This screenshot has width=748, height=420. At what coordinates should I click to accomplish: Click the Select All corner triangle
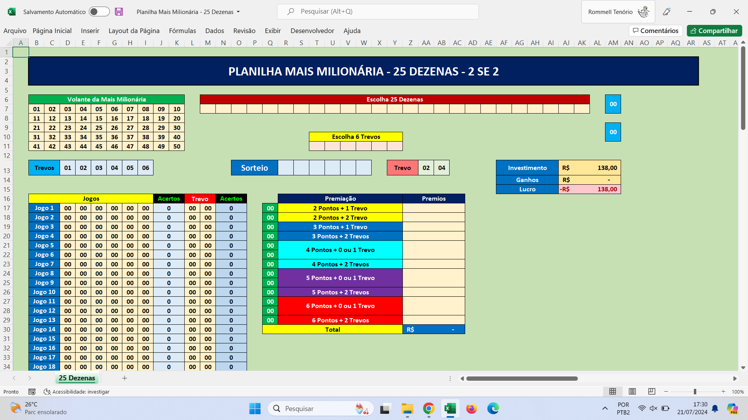pyautogui.click(x=8, y=43)
